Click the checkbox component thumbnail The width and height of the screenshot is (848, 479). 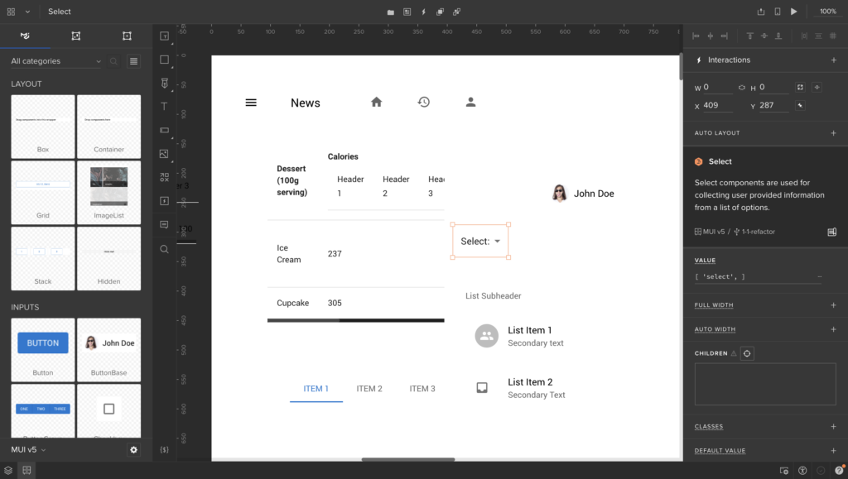pos(108,409)
